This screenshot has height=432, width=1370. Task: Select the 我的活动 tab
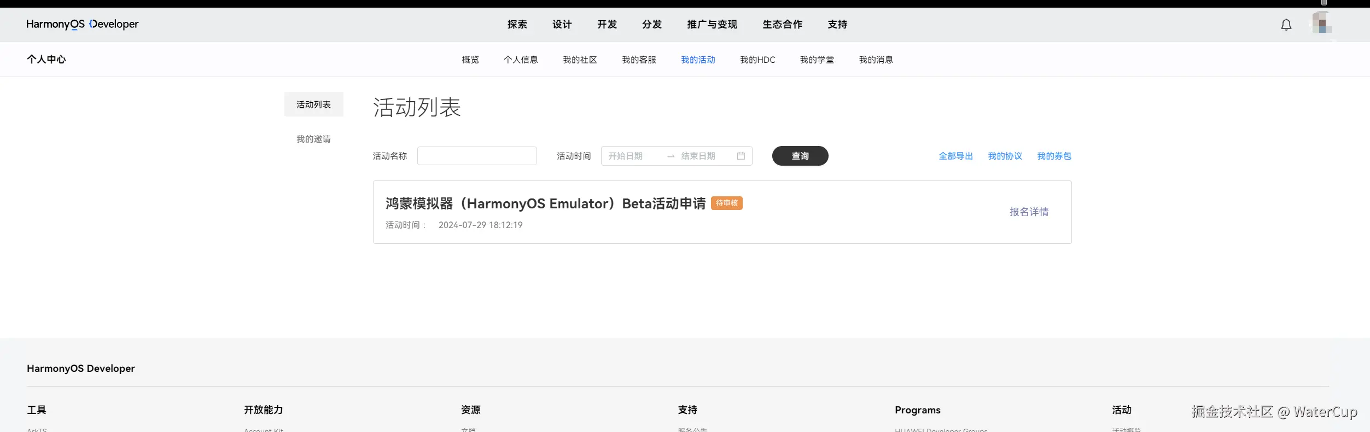pos(698,60)
